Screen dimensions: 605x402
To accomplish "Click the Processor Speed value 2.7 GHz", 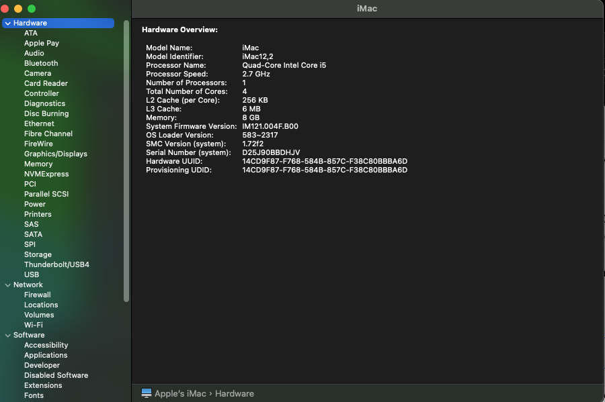I will pos(256,74).
